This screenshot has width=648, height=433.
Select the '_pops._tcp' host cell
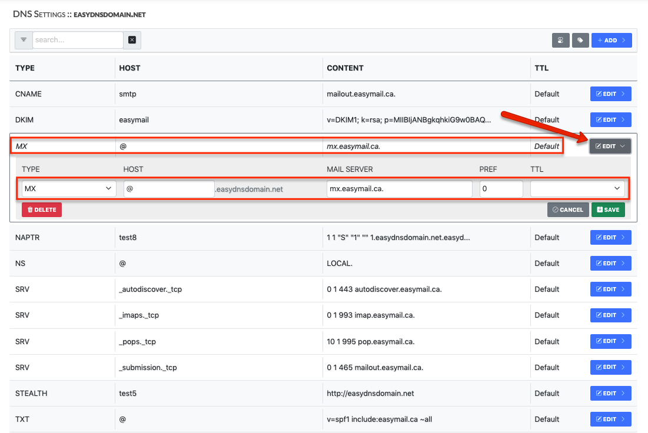tap(137, 342)
